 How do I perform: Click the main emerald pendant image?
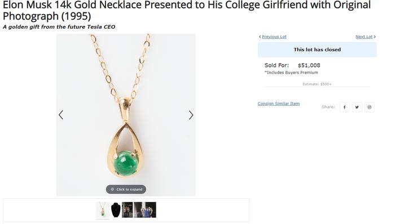[x=126, y=115]
